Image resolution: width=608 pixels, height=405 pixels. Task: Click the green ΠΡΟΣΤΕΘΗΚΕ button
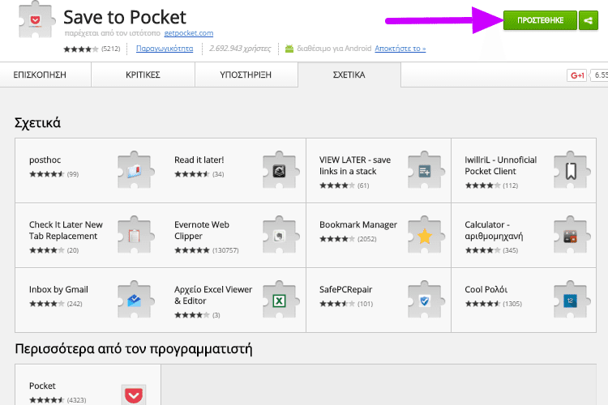(x=540, y=20)
